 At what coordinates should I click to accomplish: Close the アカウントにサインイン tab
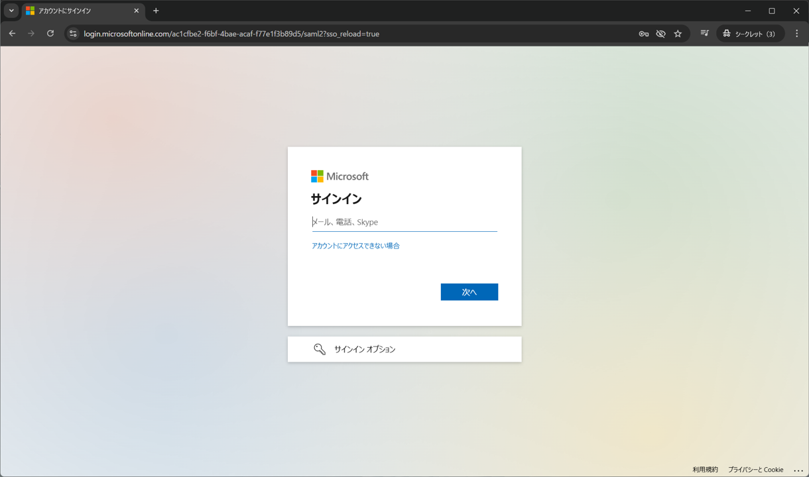point(136,11)
